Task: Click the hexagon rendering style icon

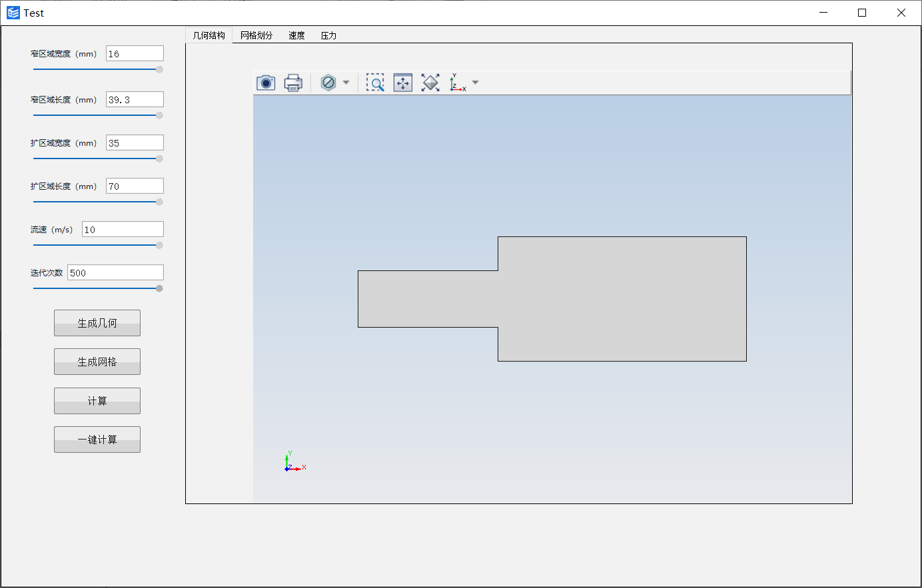Action: pyautogui.click(x=328, y=83)
